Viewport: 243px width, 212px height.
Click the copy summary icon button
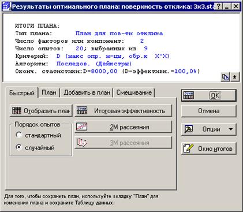point(225,77)
